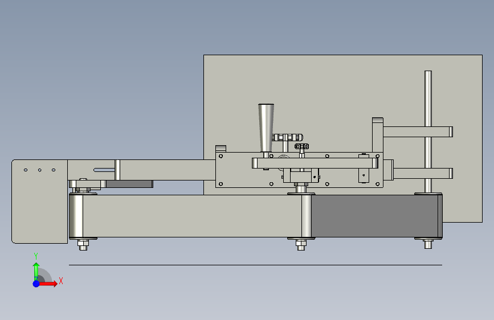The width and height of the screenshot is (494, 320).
Task: Select the left end plate with three holes
Action: (40, 202)
